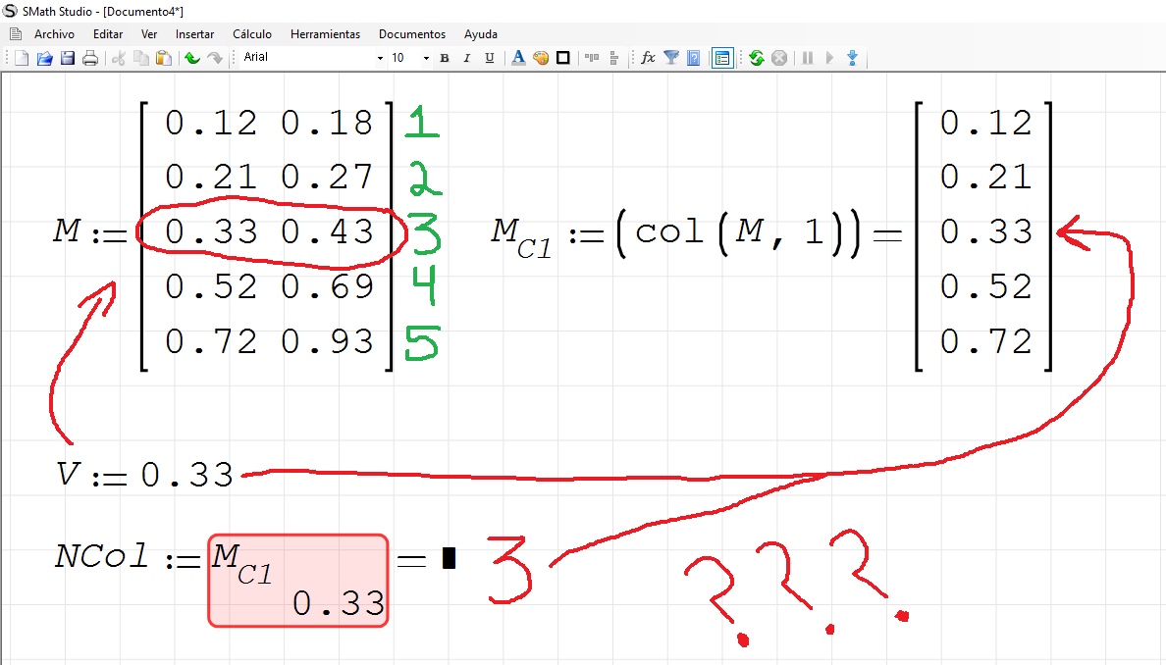Toggle underline formatting
This screenshot has width=1166, height=665.
489,59
